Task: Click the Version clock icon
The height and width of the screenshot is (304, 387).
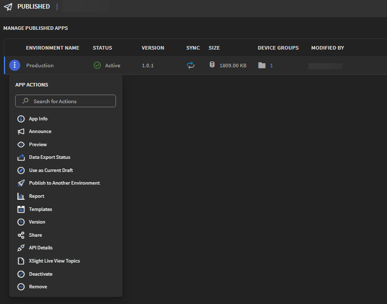Action: (x=21, y=222)
